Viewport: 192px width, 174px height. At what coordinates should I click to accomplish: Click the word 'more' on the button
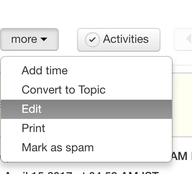(24, 39)
